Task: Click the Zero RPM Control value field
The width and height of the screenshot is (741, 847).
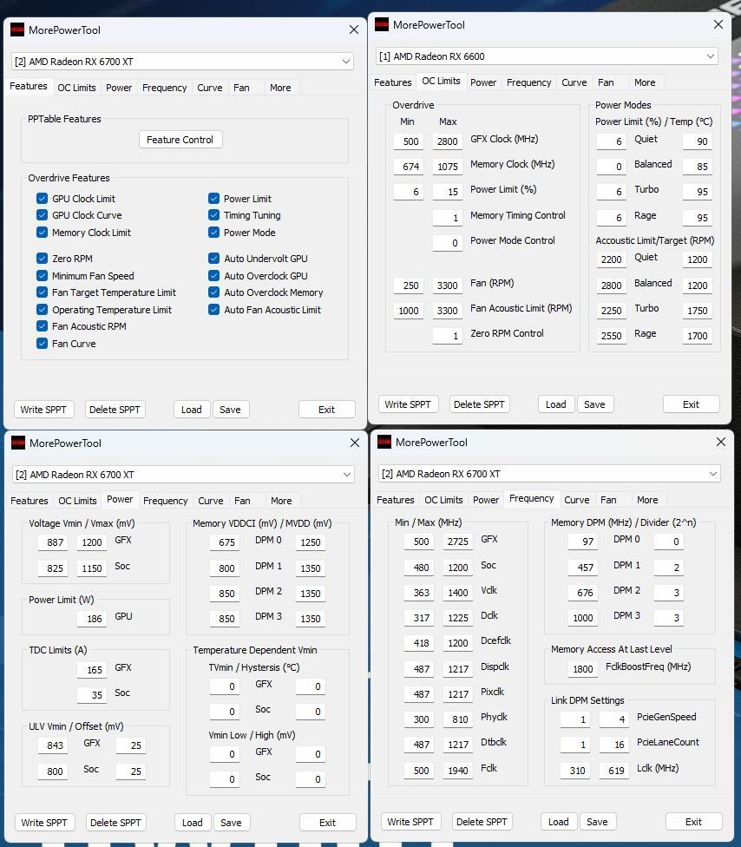Action: [447, 336]
